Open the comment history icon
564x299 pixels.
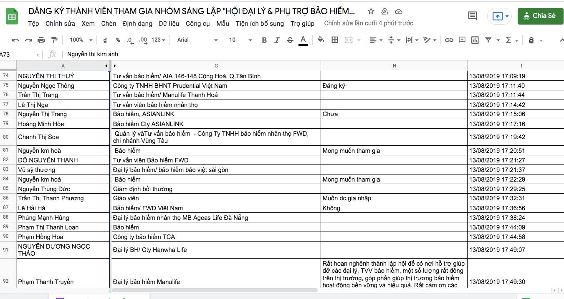(x=472, y=16)
